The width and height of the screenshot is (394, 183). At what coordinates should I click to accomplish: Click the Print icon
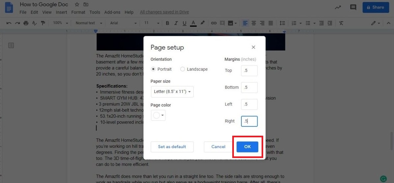[26, 23]
